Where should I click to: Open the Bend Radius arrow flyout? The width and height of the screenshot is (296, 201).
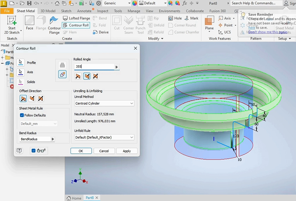click(53, 139)
